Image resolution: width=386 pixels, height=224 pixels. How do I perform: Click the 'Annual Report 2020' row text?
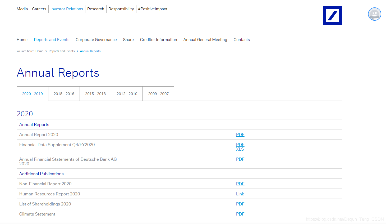(x=39, y=135)
